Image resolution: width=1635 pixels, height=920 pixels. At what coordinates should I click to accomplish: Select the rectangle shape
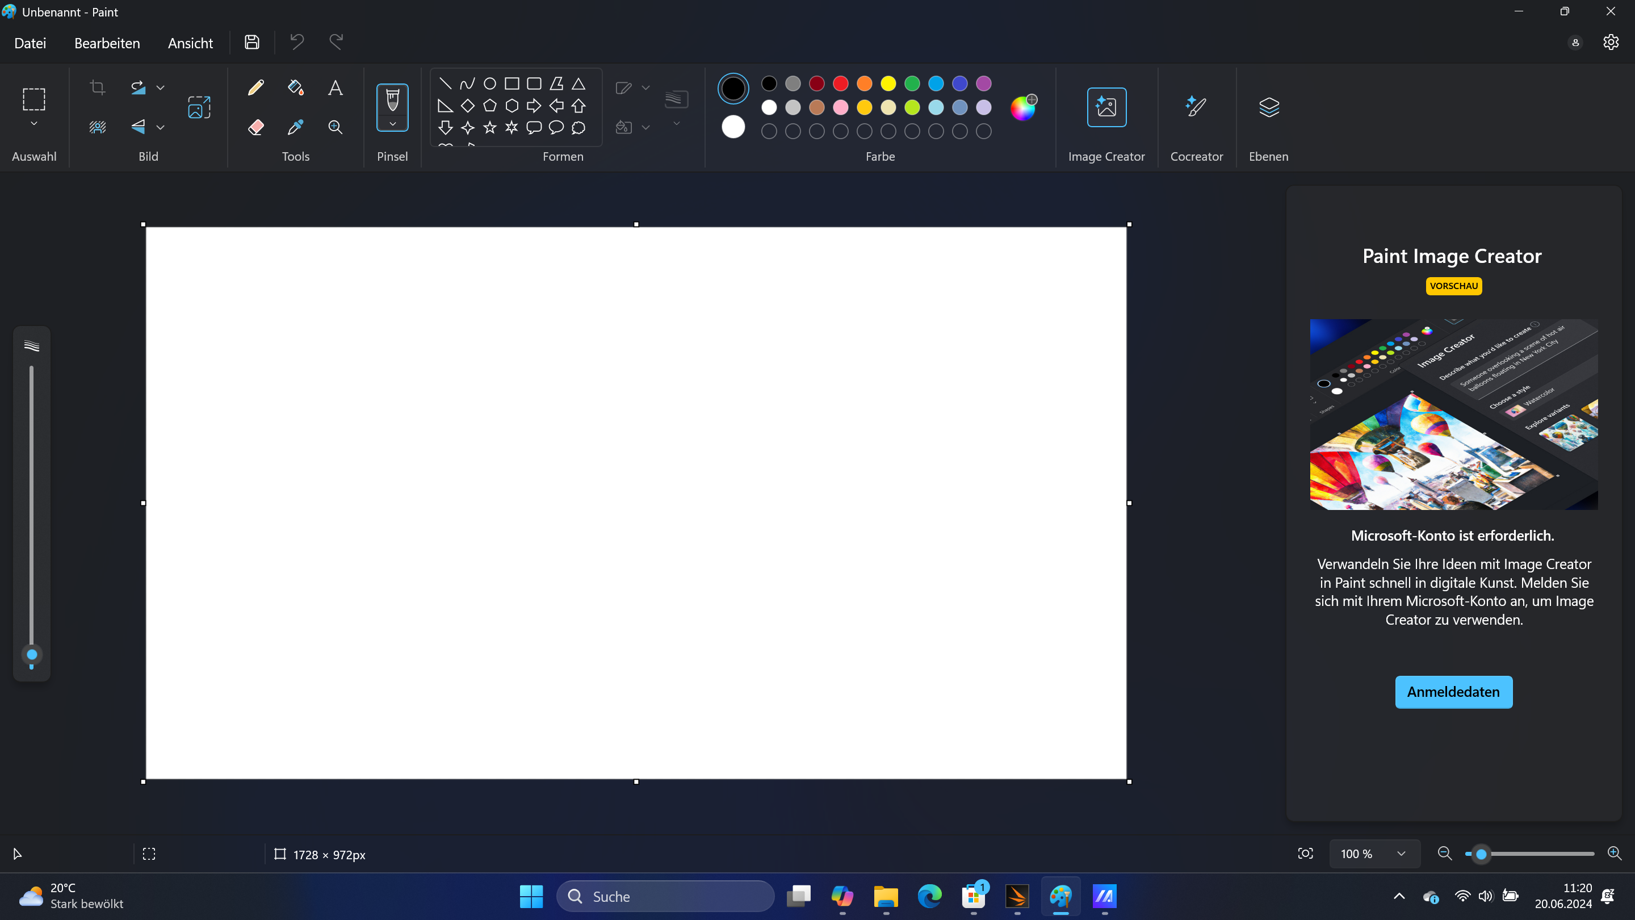point(511,83)
